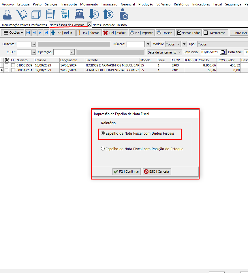Tick the checkbox for invoice 019555539
Screen dimensions: 248x273
7,65
